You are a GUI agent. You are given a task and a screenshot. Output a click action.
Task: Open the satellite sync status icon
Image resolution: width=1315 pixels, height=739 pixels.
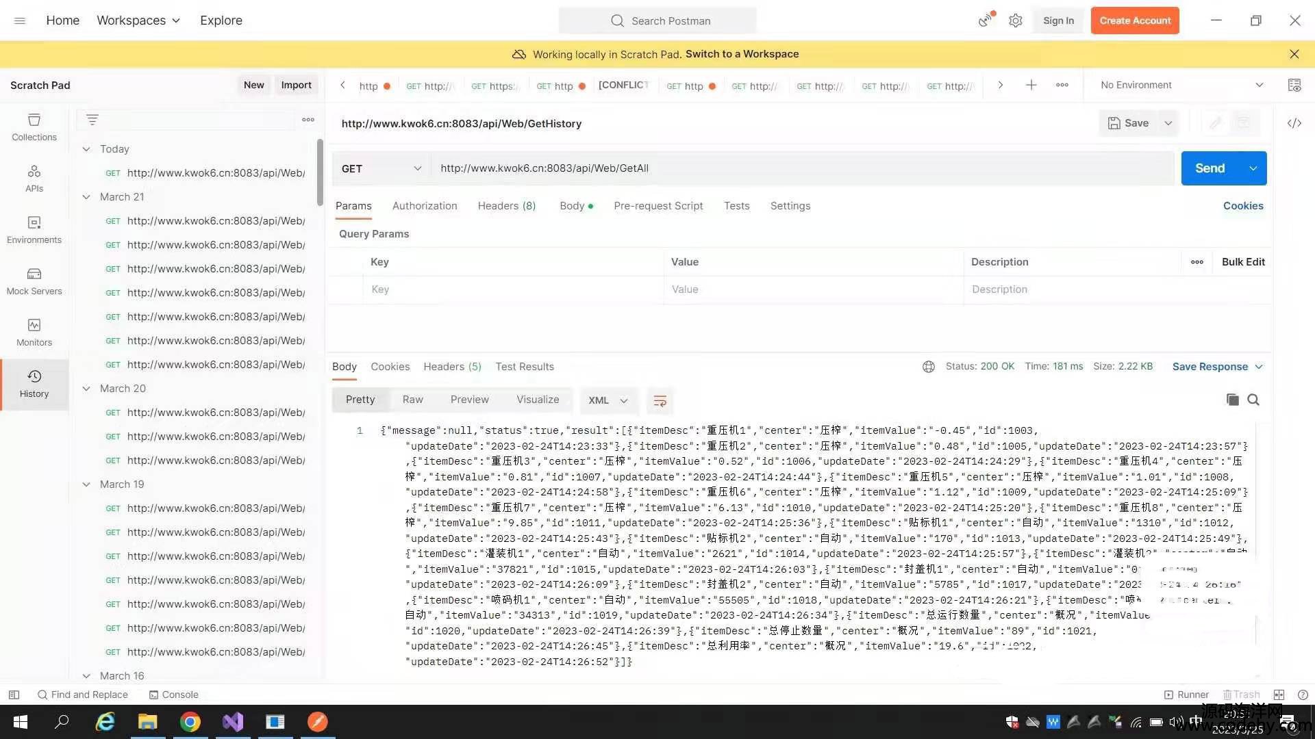pos(986,20)
